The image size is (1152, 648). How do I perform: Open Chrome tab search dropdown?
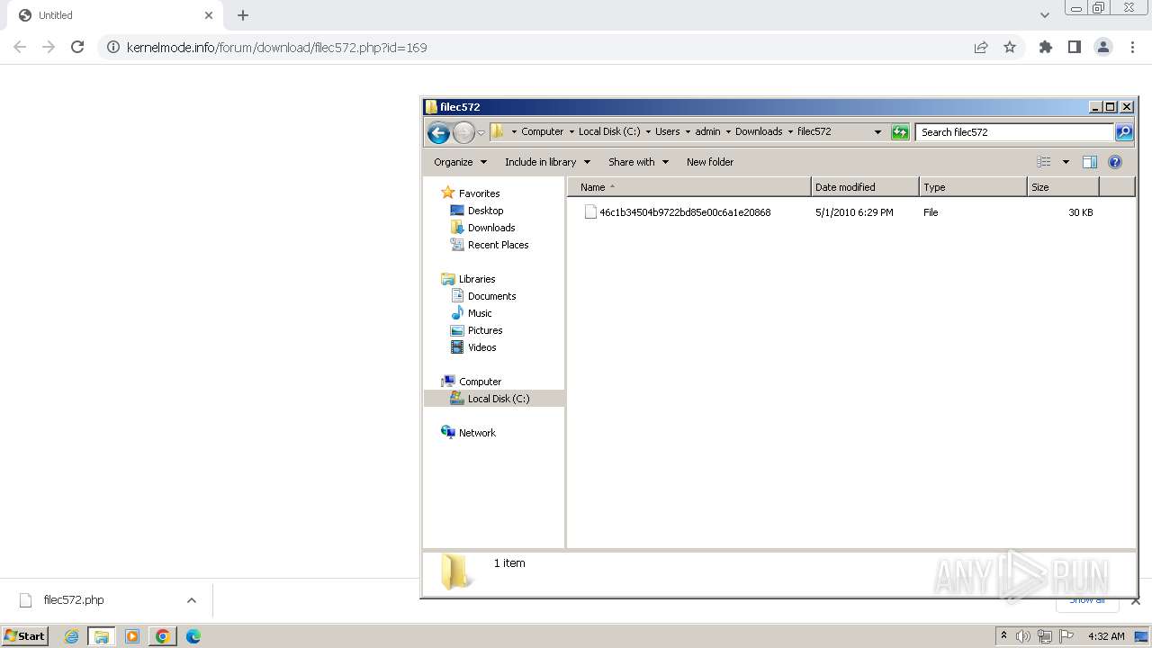(x=1044, y=14)
